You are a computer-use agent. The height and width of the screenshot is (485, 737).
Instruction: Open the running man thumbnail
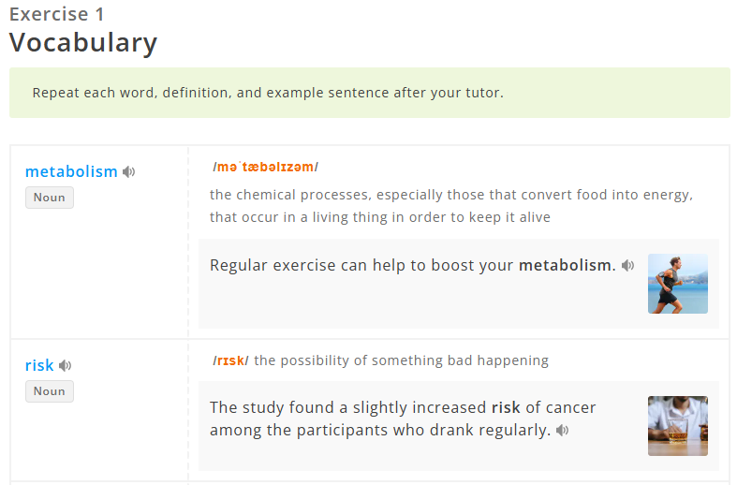pyautogui.click(x=677, y=283)
